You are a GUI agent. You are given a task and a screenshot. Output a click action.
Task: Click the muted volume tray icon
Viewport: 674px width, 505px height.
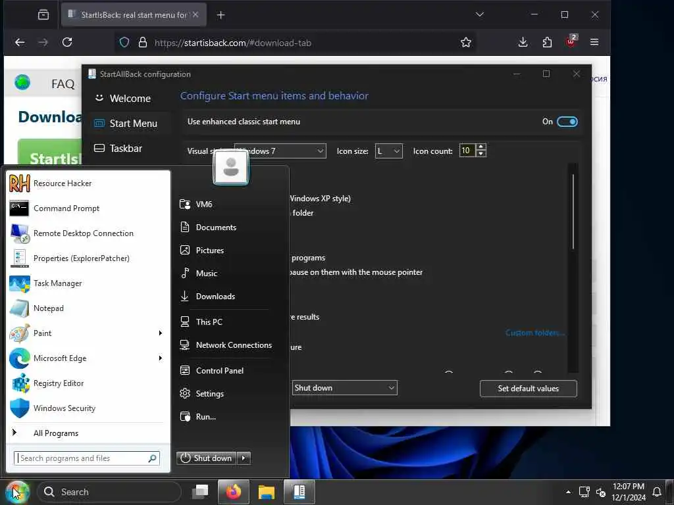point(601,493)
